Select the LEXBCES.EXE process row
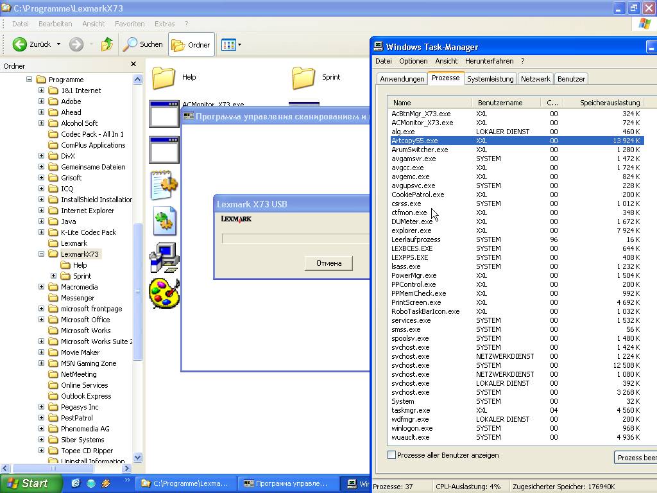This screenshot has width=657, height=493. tap(516, 248)
